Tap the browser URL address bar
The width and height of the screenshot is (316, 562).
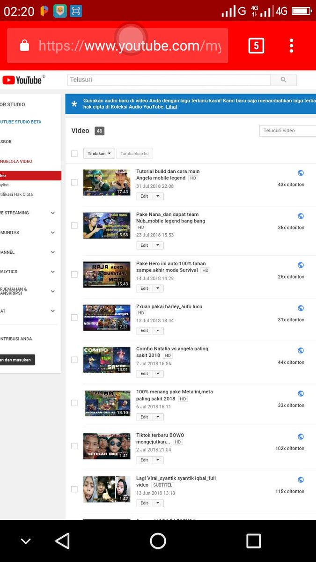(118, 45)
